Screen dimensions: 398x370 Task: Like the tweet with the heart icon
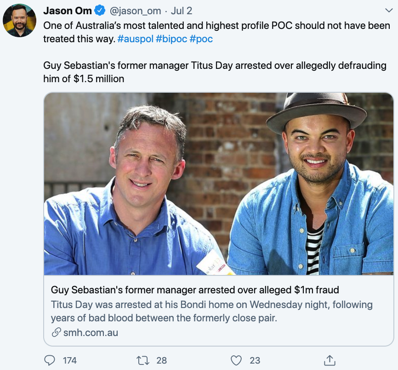coord(237,360)
